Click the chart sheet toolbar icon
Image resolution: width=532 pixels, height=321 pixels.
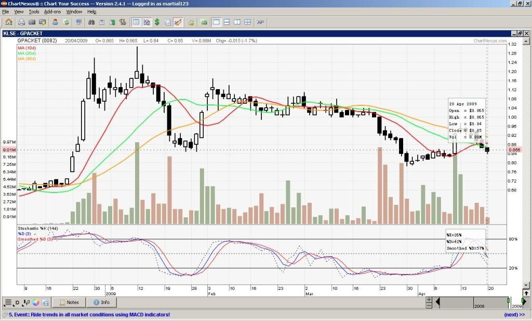[168, 22]
